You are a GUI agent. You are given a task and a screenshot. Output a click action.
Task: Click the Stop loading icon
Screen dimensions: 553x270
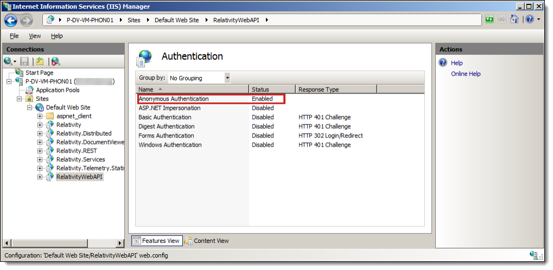click(502, 19)
